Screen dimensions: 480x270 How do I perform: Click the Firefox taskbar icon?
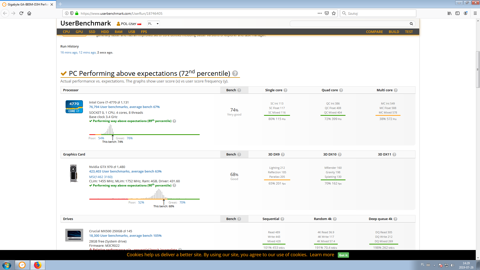pyautogui.click(x=37, y=265)
